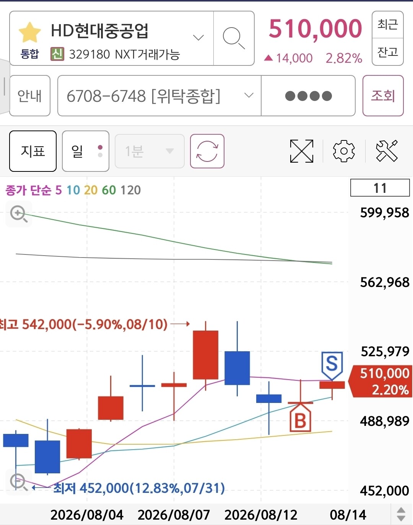
Task: Tap the S sell marker on chart
Action: pos(332,365)
